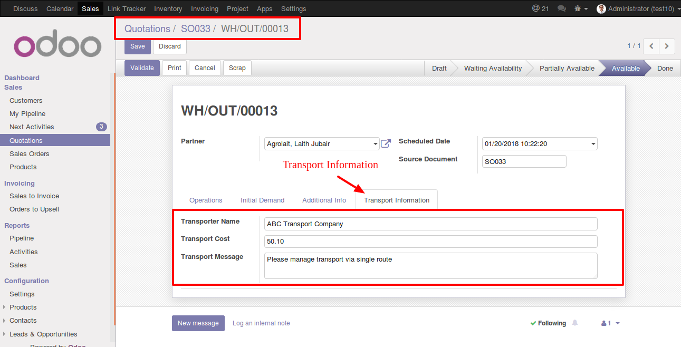Expand the Contacts configuration menu
This screenshot has width=681, height=347.
click(x=23, y=320)
